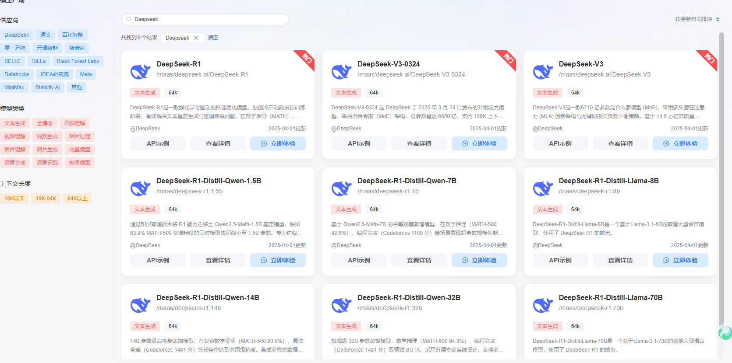
Task: Toggle the BELLE provider filter
Action: pos(13,61)
